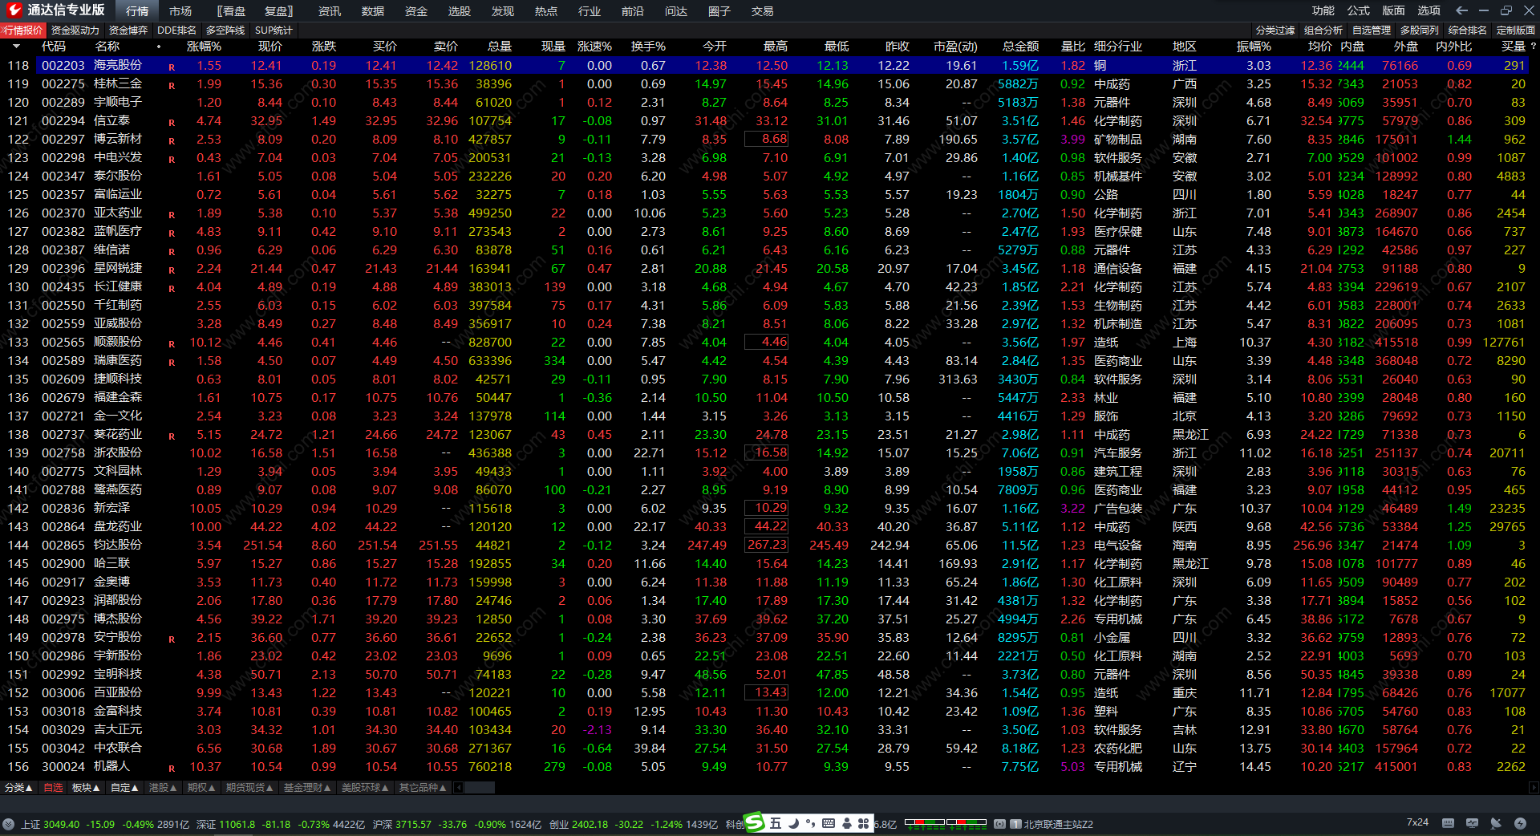Click the 多股同列 button
This screenshot has height=836, width=1540.
click(1420, 30)
